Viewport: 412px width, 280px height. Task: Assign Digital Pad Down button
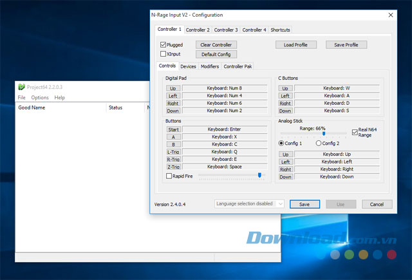coord(173,111)
